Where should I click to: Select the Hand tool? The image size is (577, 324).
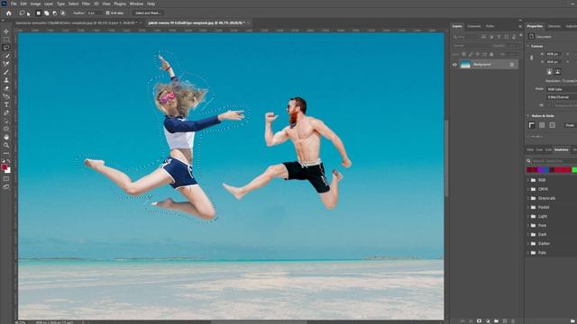point(6,137)
